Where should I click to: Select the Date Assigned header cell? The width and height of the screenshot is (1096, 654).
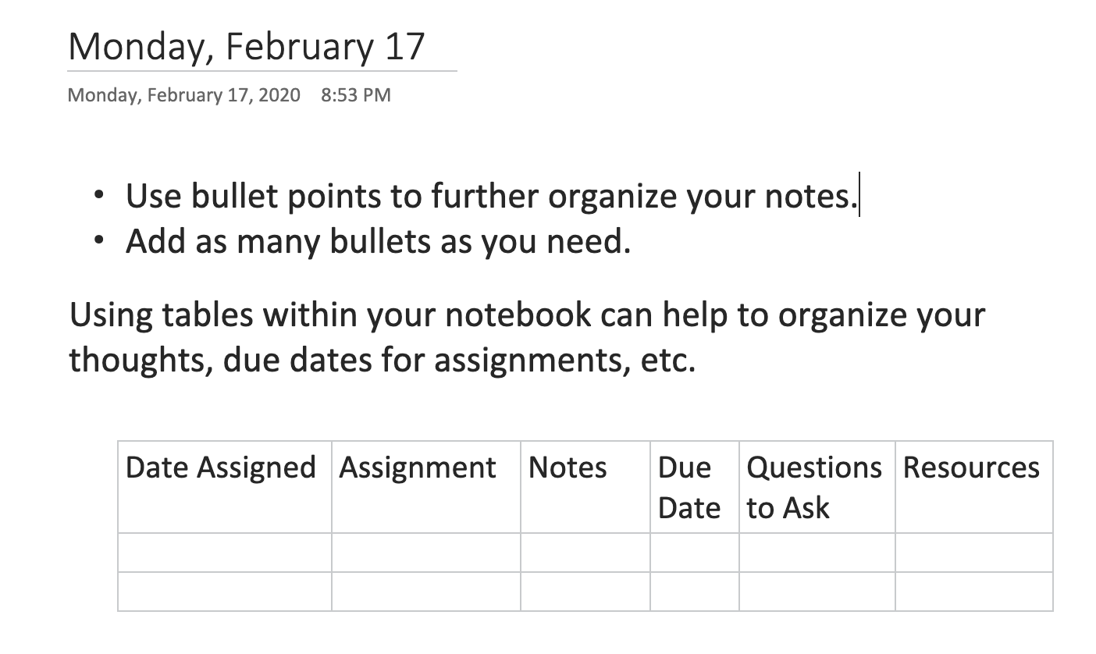(x=225, y=487)
